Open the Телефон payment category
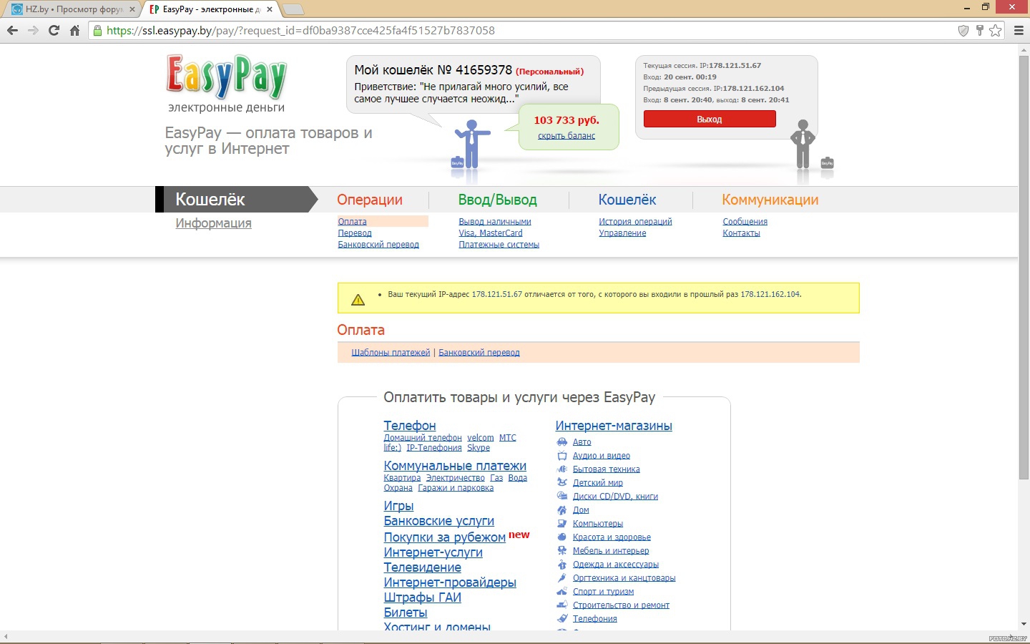The image size is (1030, 644). coord(410,426)
